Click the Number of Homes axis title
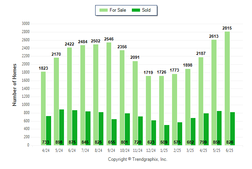 point(14,85)
